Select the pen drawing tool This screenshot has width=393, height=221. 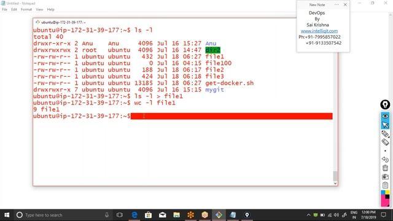click(x=385, y=134)
